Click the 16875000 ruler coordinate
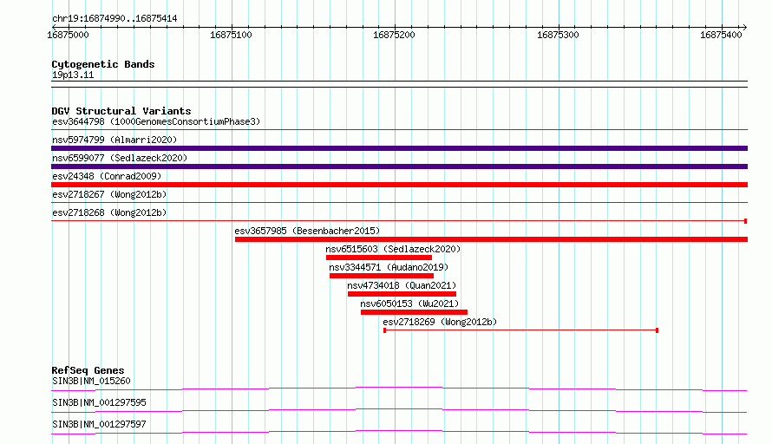 (68, 35)
